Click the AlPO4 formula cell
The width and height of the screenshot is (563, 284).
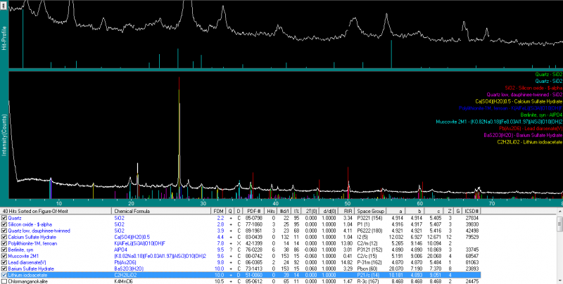[x=119, y=250]
